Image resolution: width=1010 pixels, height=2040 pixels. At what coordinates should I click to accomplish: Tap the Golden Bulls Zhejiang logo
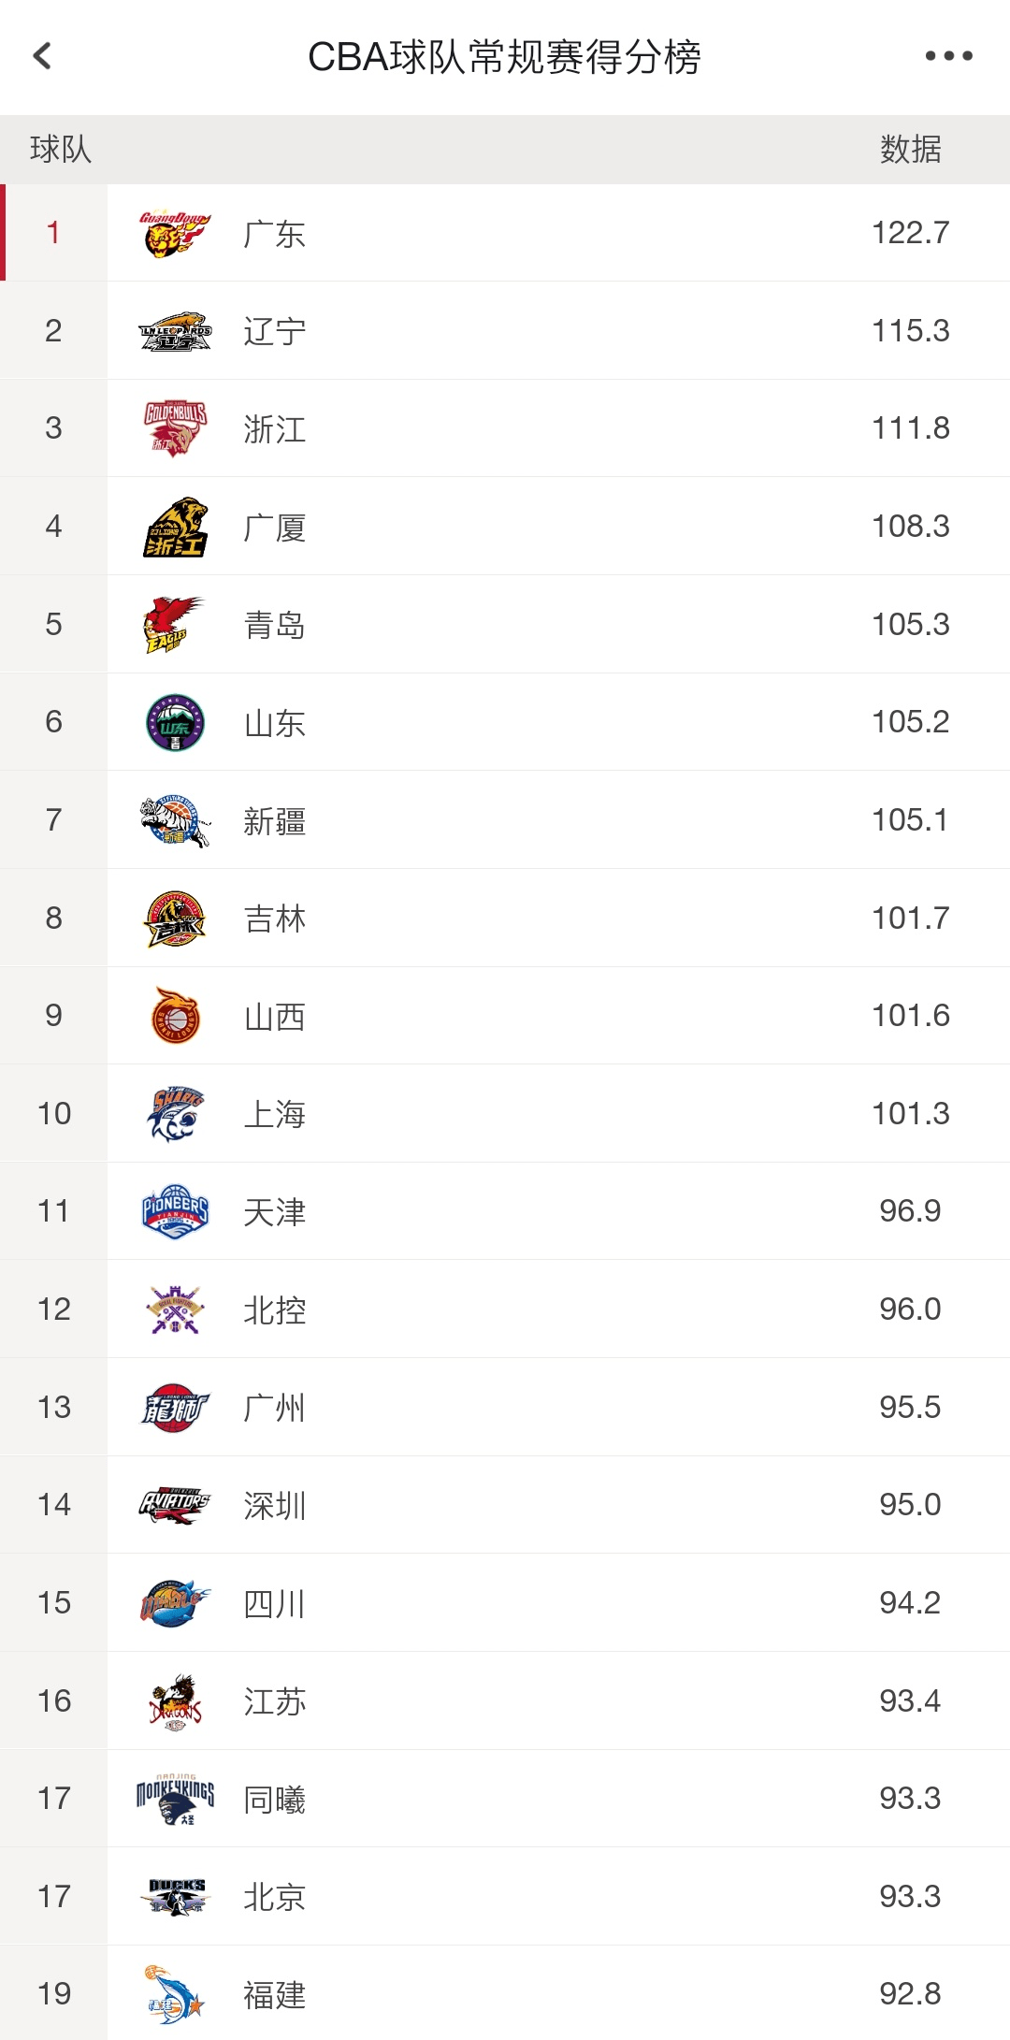point(175,428)
